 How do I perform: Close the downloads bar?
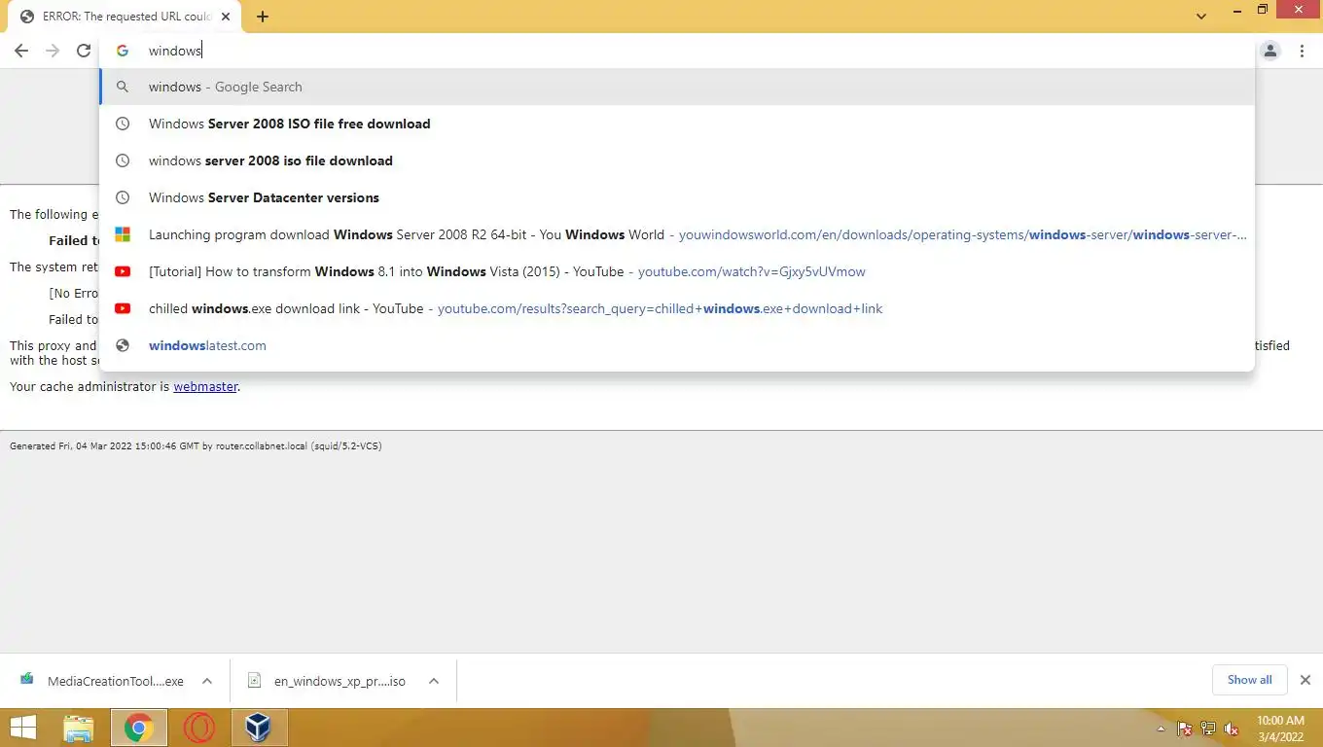(1305, 680)
